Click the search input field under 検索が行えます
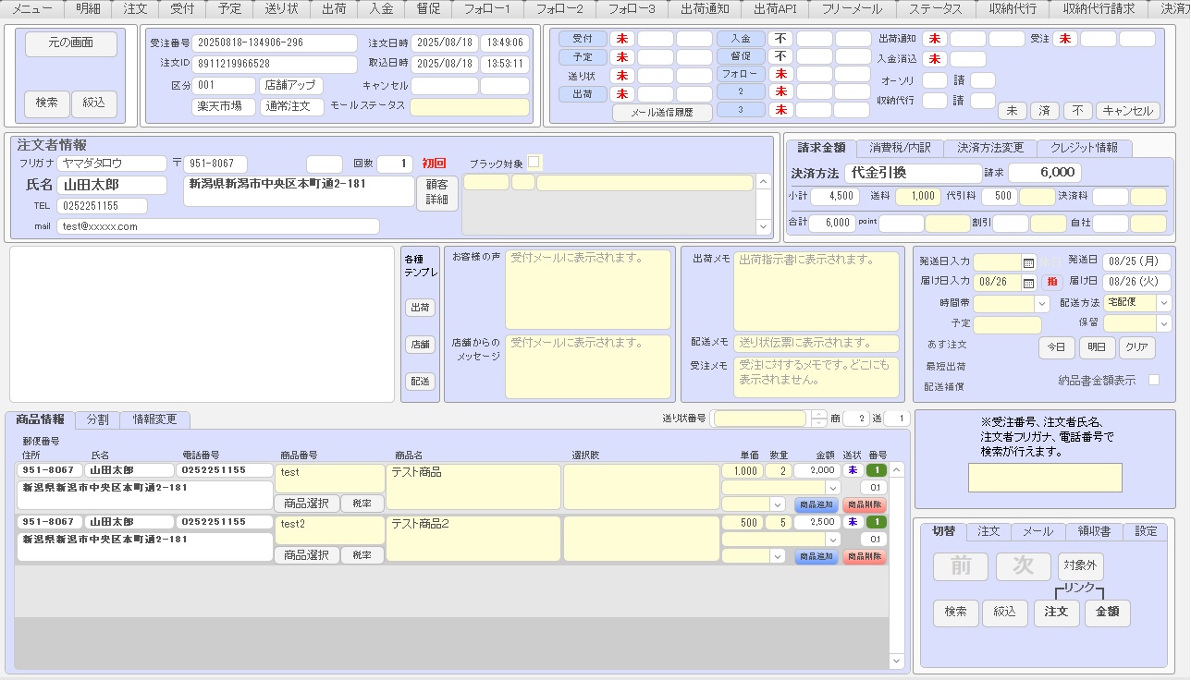The height and width of the screenshot is (680, 1191). [1045, 478]
